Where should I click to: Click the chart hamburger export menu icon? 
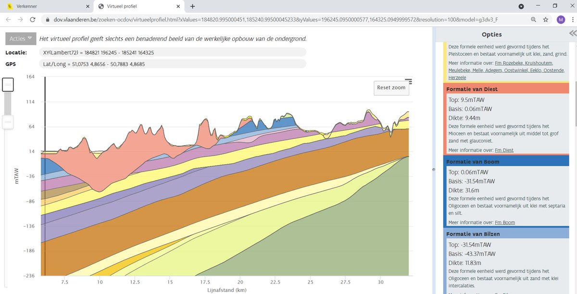coord(408,81)
